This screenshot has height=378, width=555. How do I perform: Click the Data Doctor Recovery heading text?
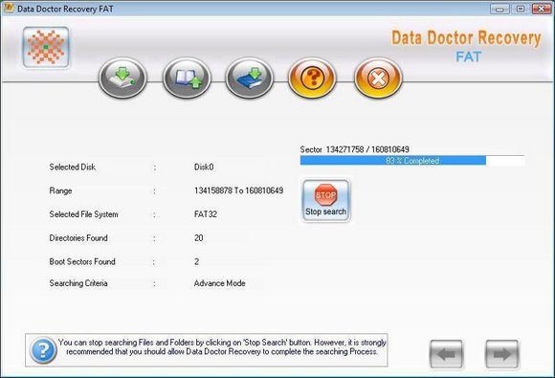click(466, 38)
